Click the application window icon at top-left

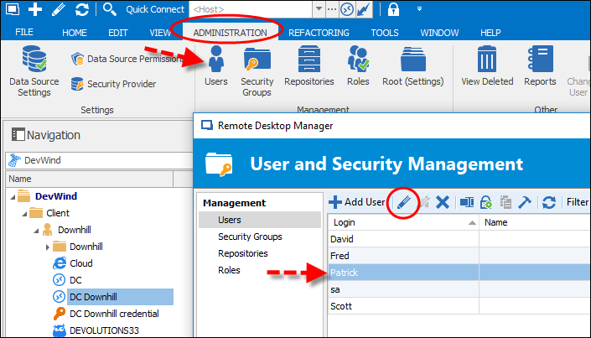tap(13, 9)
